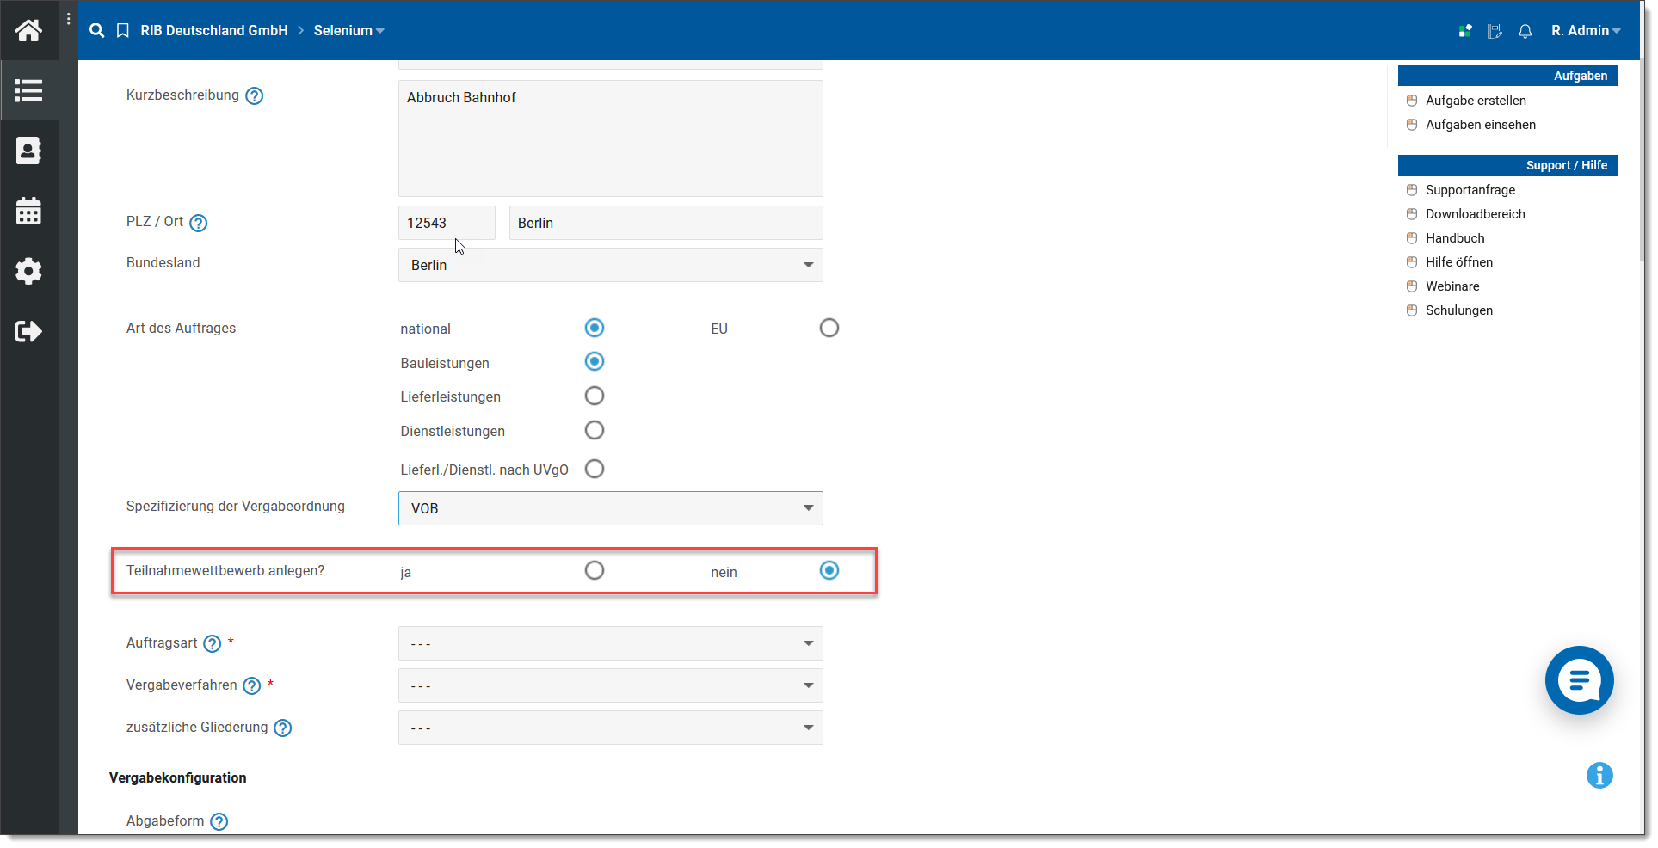Image resolution: width=1658 pixels, height=848 pixels.
Task: Open the R. Admin user menu
Action: point(1585,31)
